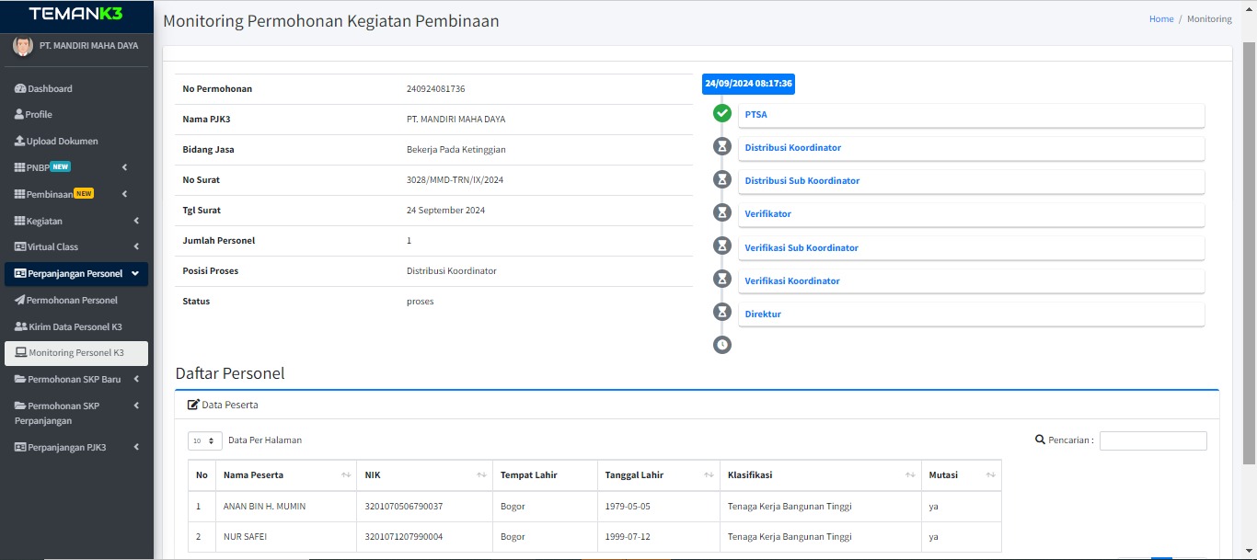This screenshot has width=1257, height=560.
Task: Open the Kirim Data Personel K3 item
Action: click(76, 327)
